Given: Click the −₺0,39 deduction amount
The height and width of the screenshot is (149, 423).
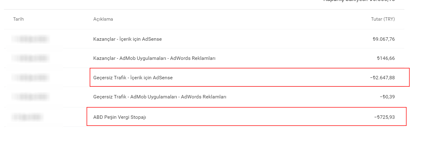Looking at the screenshot, I should coord(387,97).
